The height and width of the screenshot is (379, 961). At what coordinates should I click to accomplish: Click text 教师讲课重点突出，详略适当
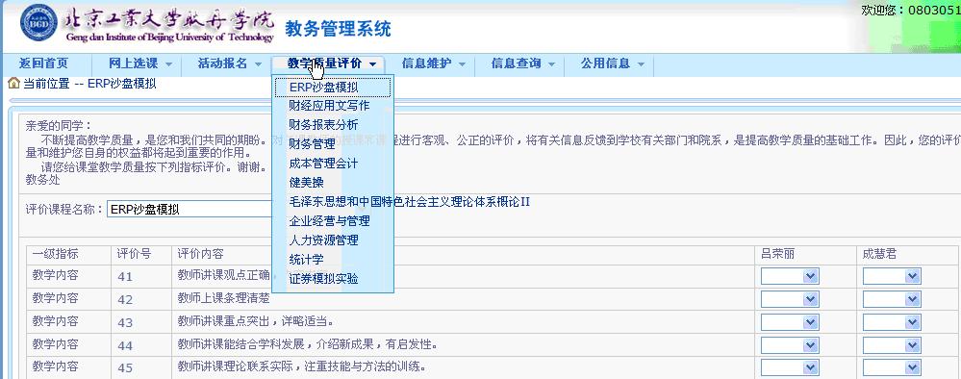point(255,321)
